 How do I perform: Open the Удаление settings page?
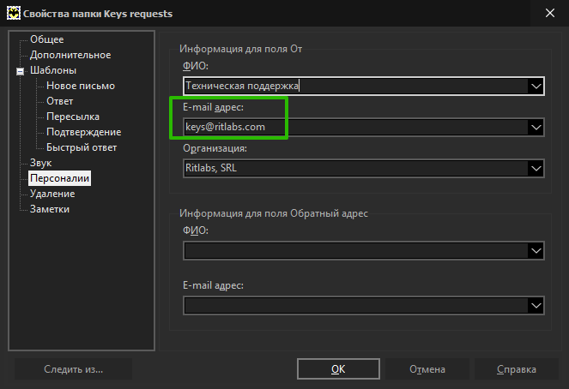(x=52, y=194)
